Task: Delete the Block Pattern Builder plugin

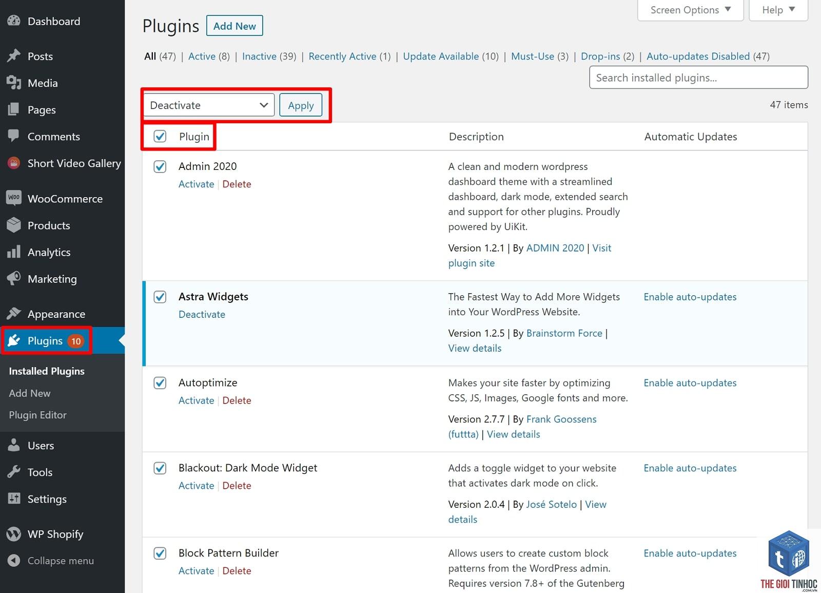Action: (x=237, y=571)
